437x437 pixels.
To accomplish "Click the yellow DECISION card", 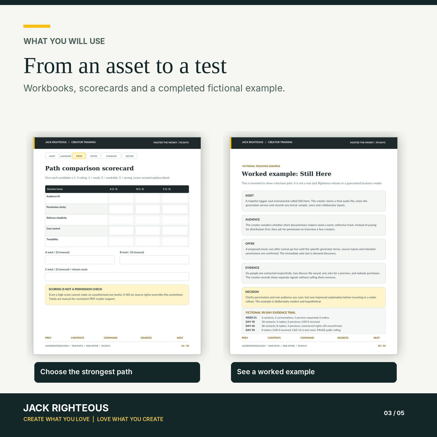I will click(314, 297).
